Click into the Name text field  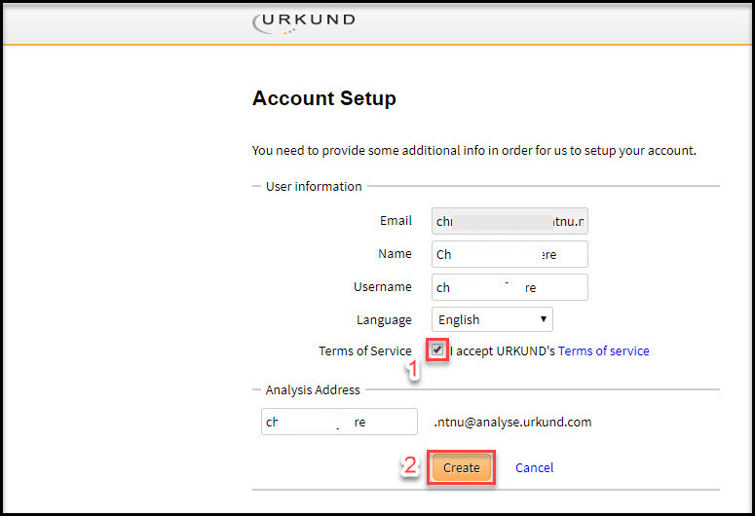pos(510,254)
